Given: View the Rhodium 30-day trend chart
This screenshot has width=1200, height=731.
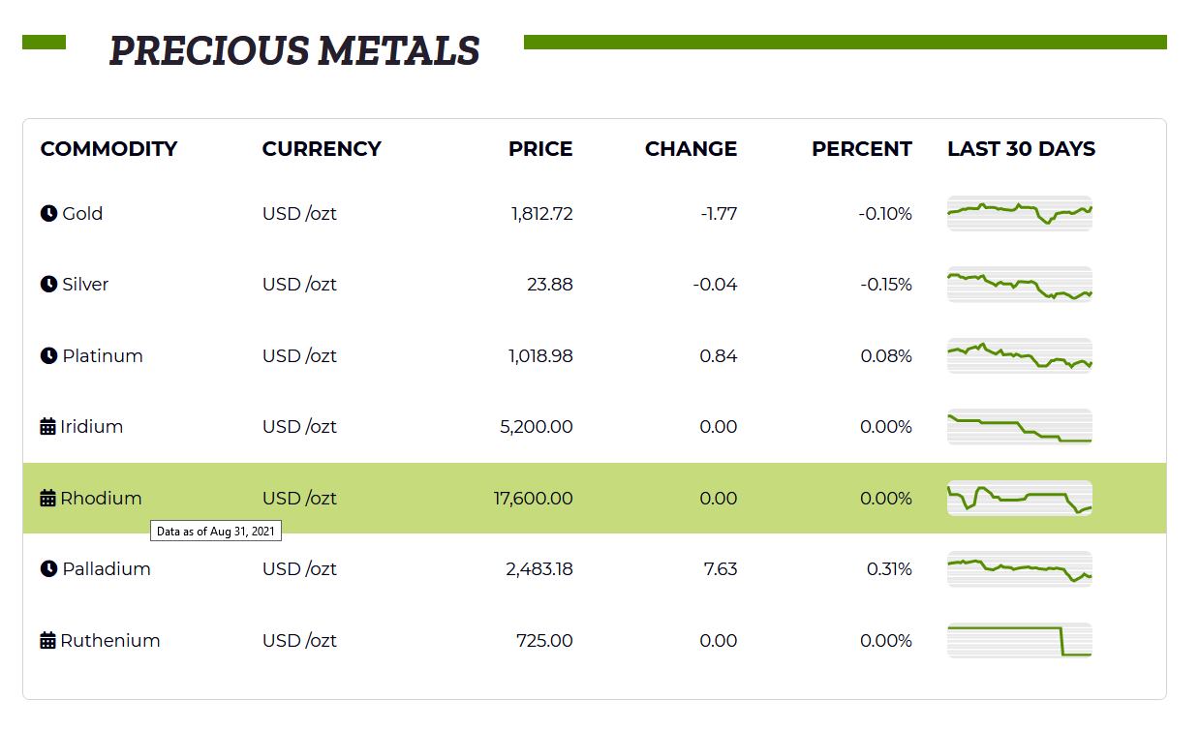Looking at the screenshot, I should point(1019,498).
